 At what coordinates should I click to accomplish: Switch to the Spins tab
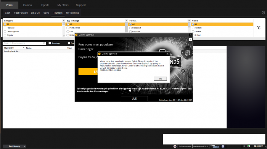point(46,13)
